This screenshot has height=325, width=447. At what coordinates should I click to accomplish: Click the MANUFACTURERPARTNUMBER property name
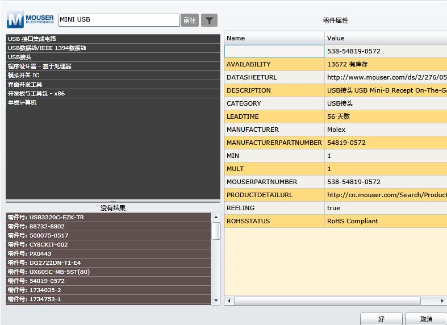pyautogui.click(x=274, y=143)
